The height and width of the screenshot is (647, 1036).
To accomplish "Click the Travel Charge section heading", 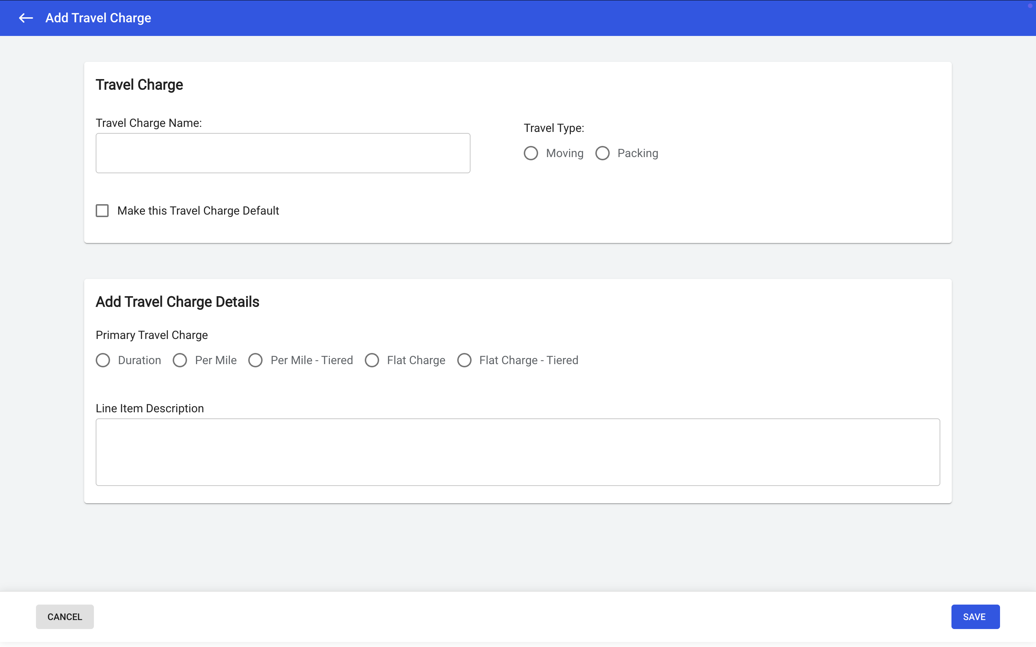I will pyautogui.click(x=139, y=85).
